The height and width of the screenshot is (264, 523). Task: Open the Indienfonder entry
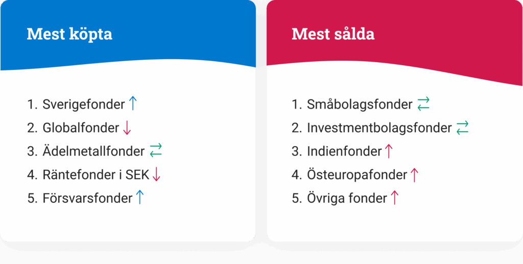point(344,151)
